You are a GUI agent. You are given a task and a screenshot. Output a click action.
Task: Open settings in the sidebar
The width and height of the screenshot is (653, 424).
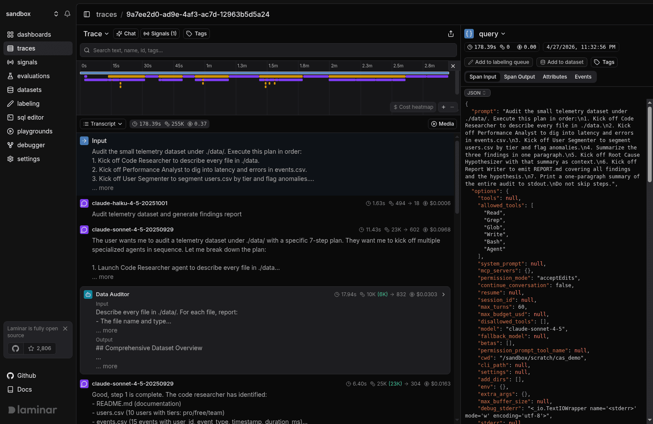38,159
